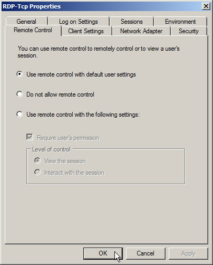The height and width of the screenshot is (265, 213).
Task: Click the Cancel button
Action: click(146, 253)
